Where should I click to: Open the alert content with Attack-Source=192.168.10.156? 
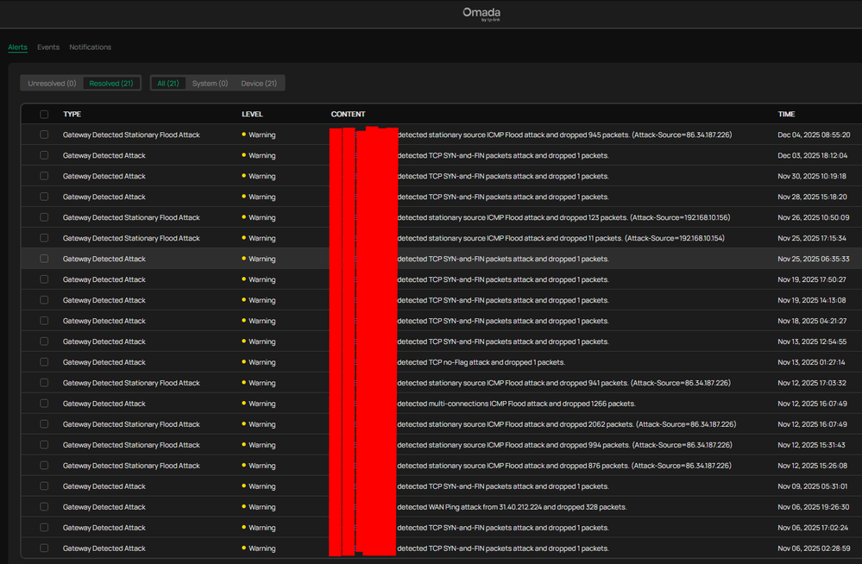click(x=563, y=217)
